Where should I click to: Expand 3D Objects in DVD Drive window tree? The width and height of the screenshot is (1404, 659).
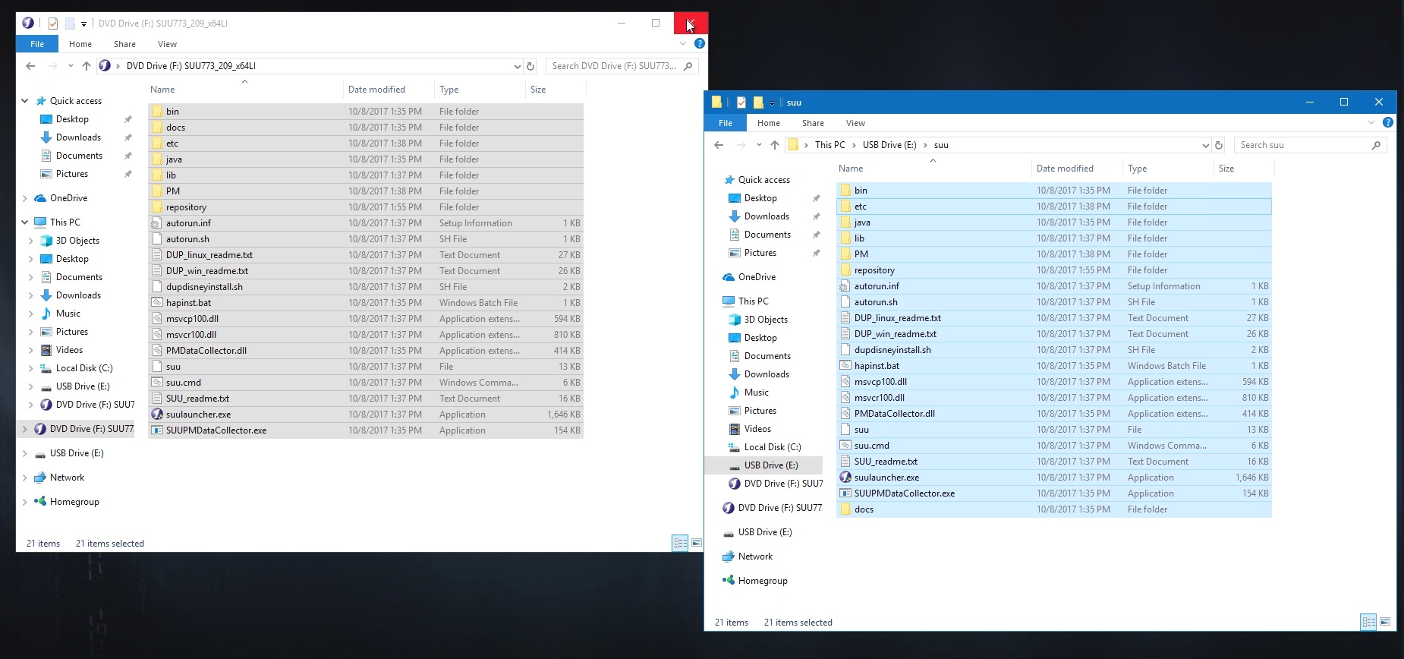pos(30,241)
